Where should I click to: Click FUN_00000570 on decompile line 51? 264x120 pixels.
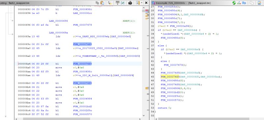tap(170, 100)
